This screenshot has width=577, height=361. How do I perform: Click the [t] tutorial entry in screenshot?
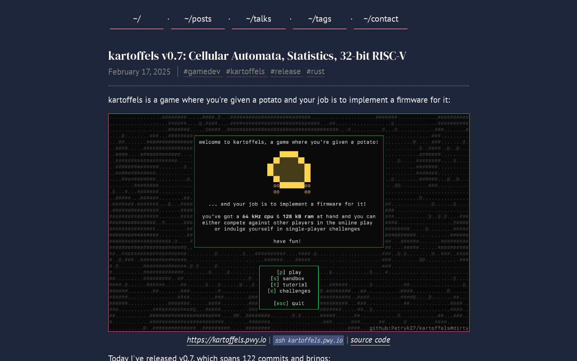coord(289,285)
